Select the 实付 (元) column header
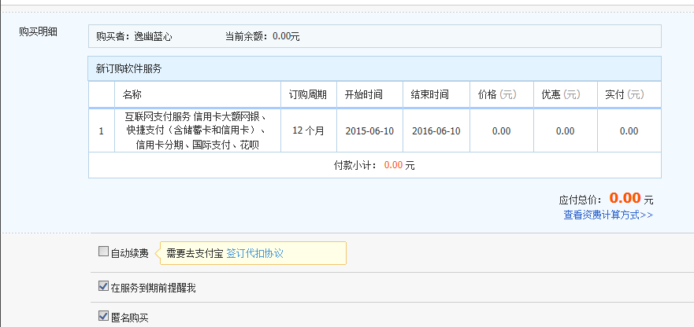This screenshot has height=327, width=694. tap(624, 94)
